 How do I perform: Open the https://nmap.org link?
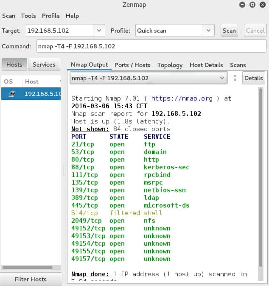coord(182,98)
